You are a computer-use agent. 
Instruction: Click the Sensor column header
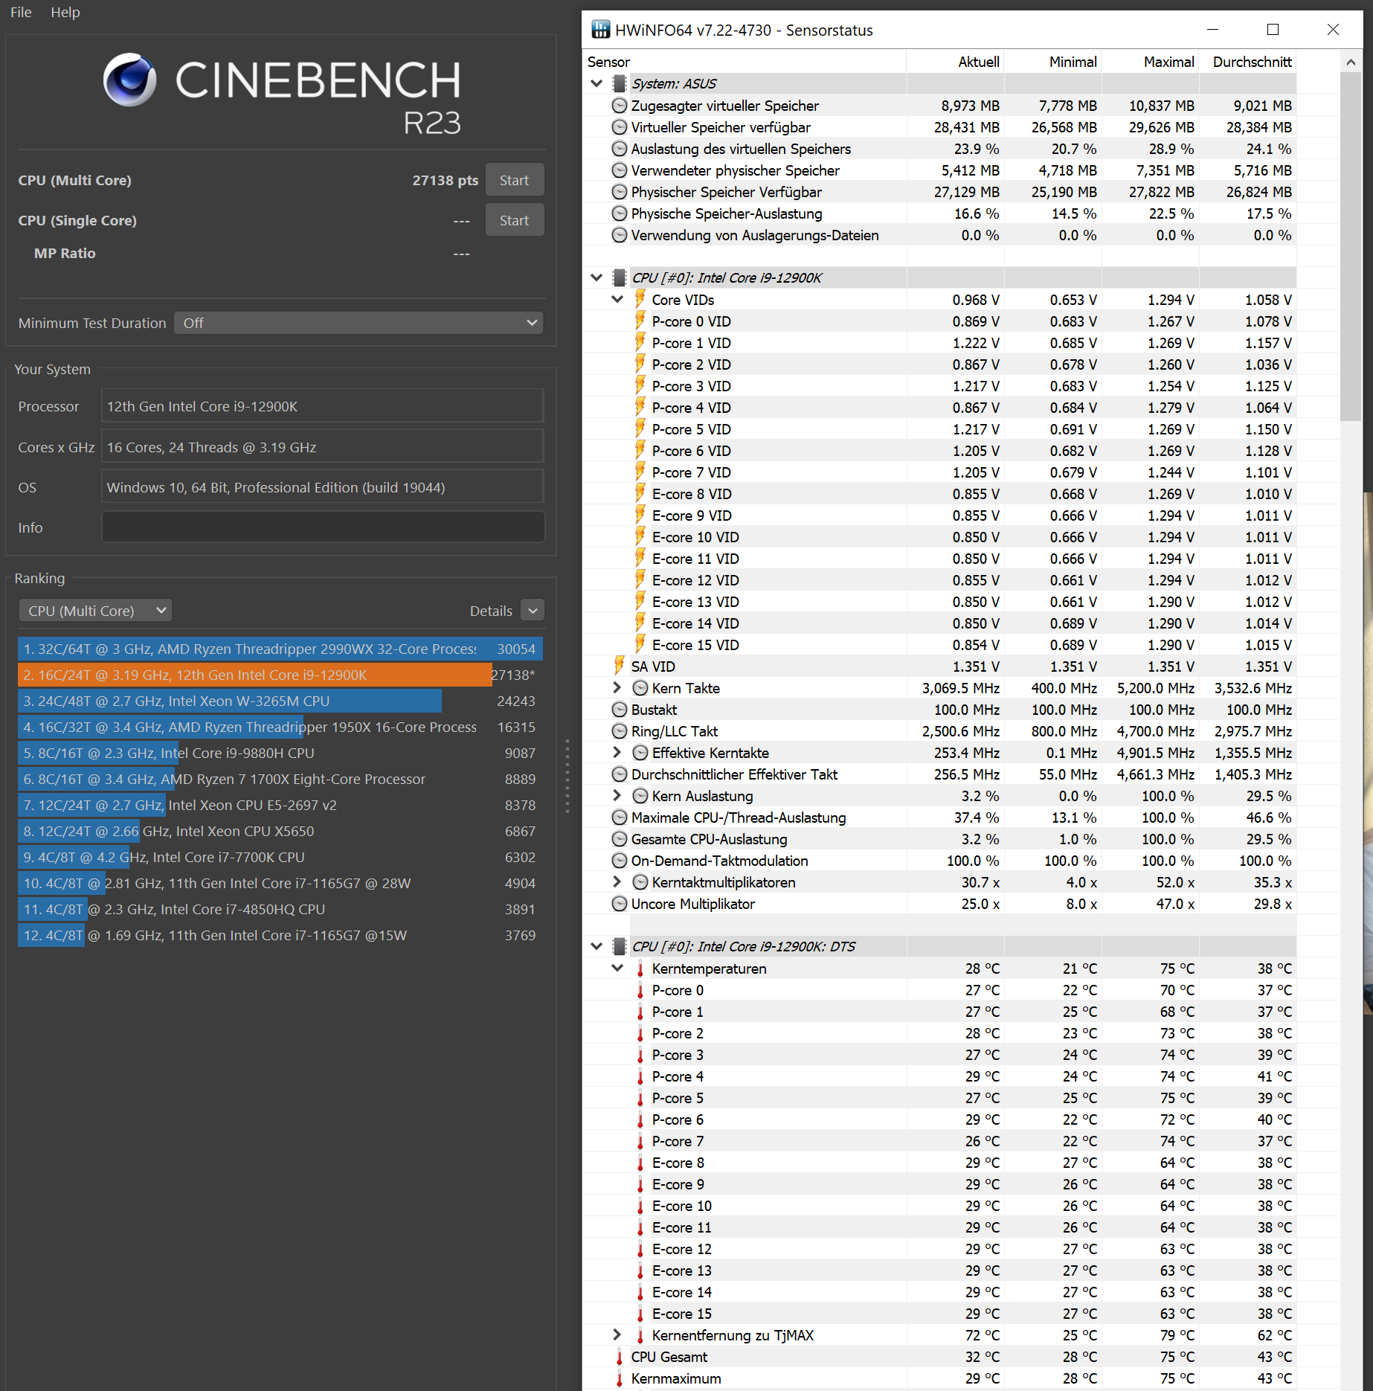(x=745, y=62)
